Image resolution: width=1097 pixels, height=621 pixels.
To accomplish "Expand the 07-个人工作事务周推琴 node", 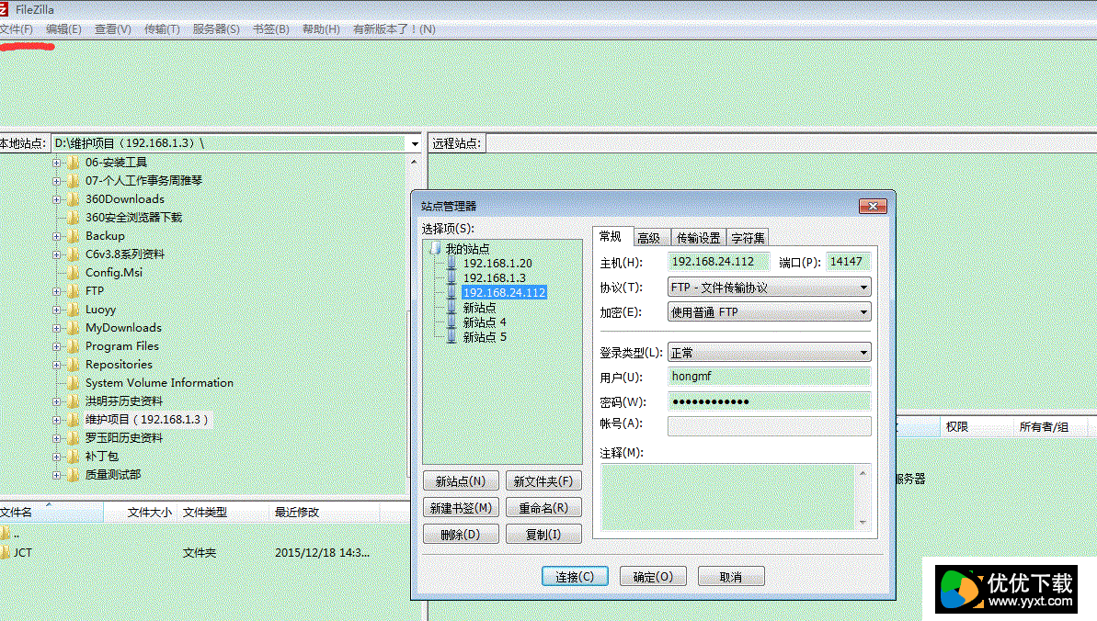I will click(57, 181).
